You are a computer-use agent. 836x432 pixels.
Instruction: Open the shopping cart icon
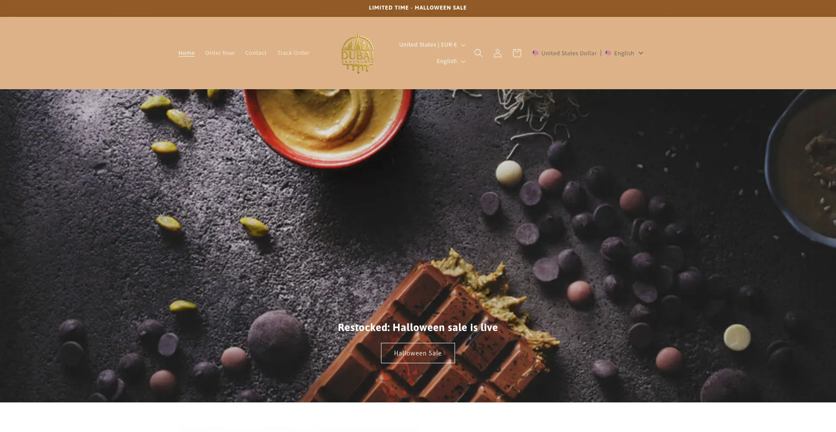[517, 53]
